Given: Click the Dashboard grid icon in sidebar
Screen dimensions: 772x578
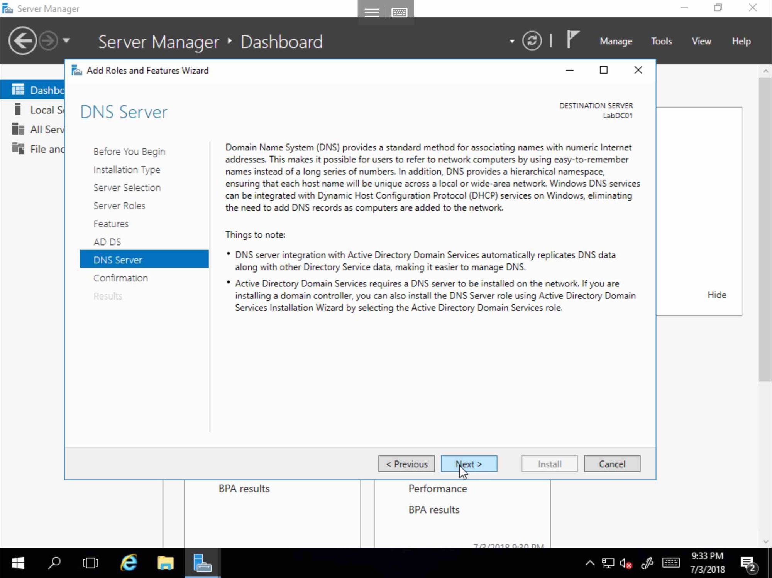Looking at the screenshot, I should [18, 89].
